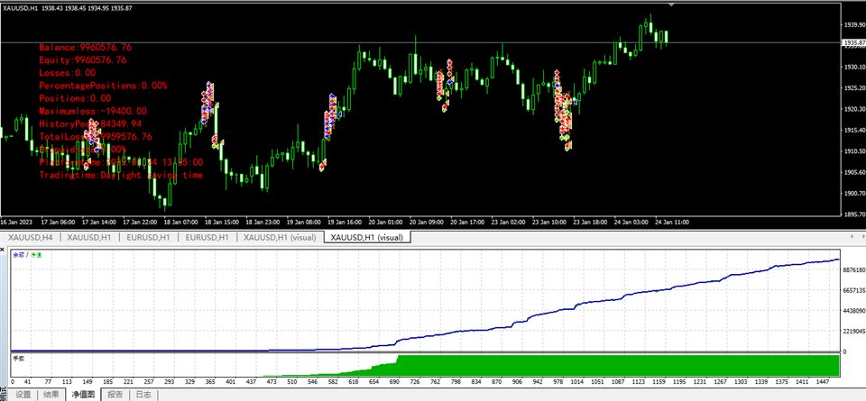Screen dimensions: 866x401
Task: Open the 设置 tab in tester
Action: [23, 395]
